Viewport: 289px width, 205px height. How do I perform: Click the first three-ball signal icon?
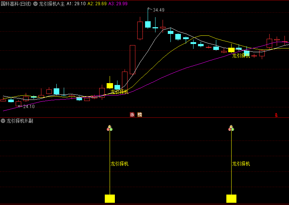(x=110, y=128)
